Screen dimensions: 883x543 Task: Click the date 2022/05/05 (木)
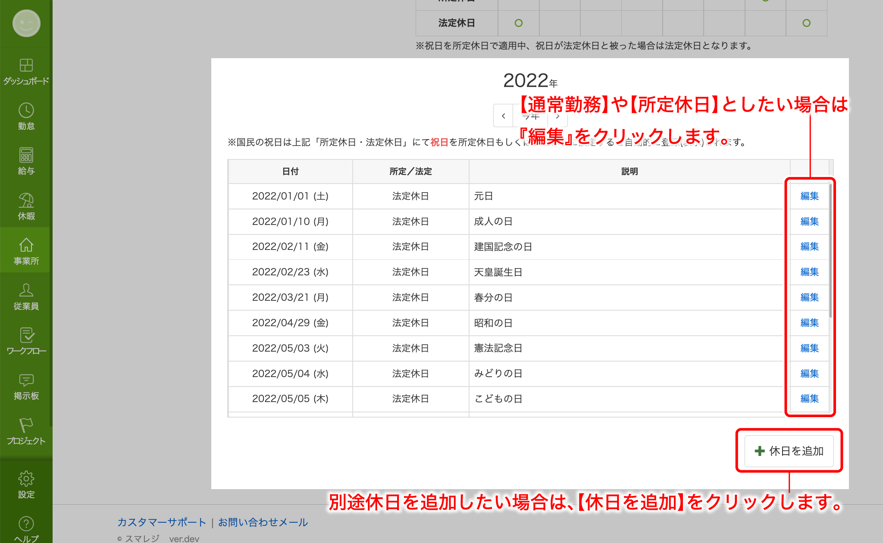290,399
